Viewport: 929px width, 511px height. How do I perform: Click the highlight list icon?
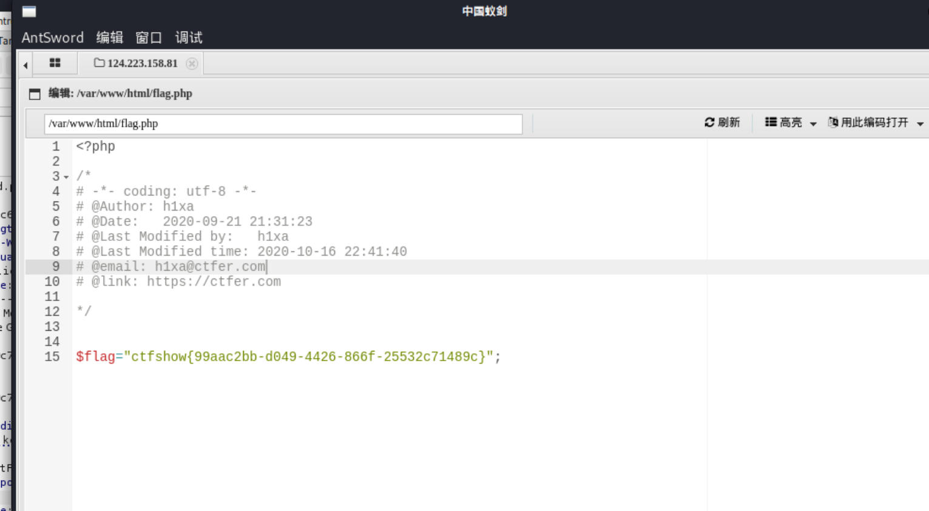(771, 123)
